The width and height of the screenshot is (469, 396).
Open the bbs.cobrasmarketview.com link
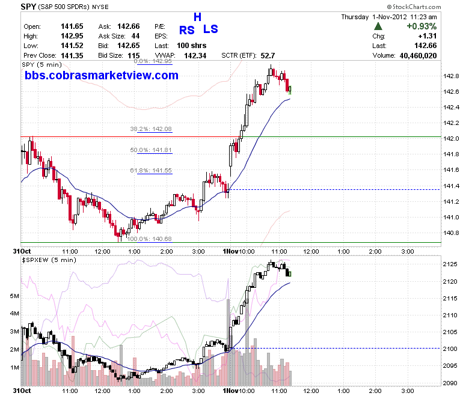(102, 75)
